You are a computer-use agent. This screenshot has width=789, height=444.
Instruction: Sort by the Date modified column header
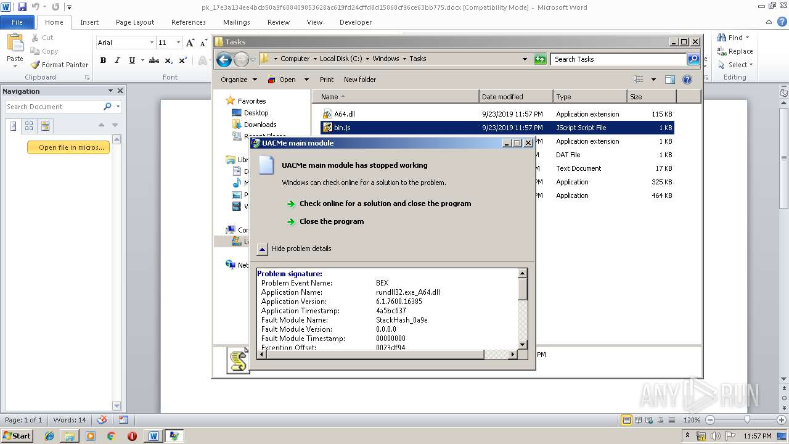click(x=516, y=97)
